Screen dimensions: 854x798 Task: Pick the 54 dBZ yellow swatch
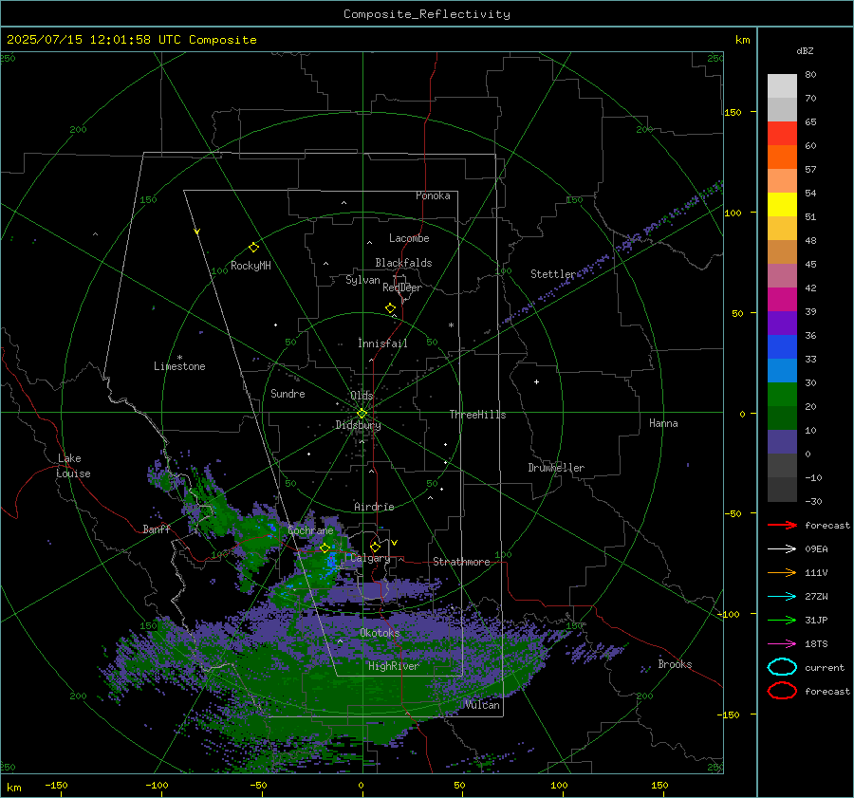(x=782, y=204)
